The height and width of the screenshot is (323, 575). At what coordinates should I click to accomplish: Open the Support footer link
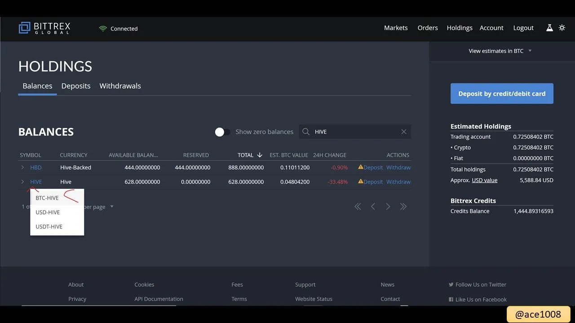point(305,284)
